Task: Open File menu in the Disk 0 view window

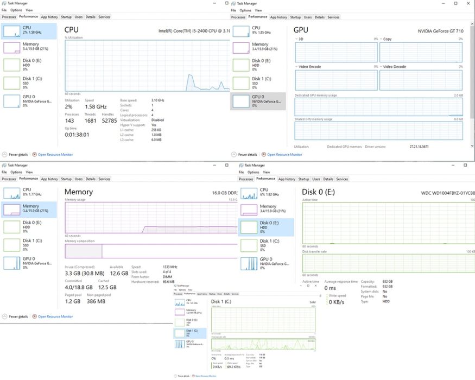Action: click(241, 172)
